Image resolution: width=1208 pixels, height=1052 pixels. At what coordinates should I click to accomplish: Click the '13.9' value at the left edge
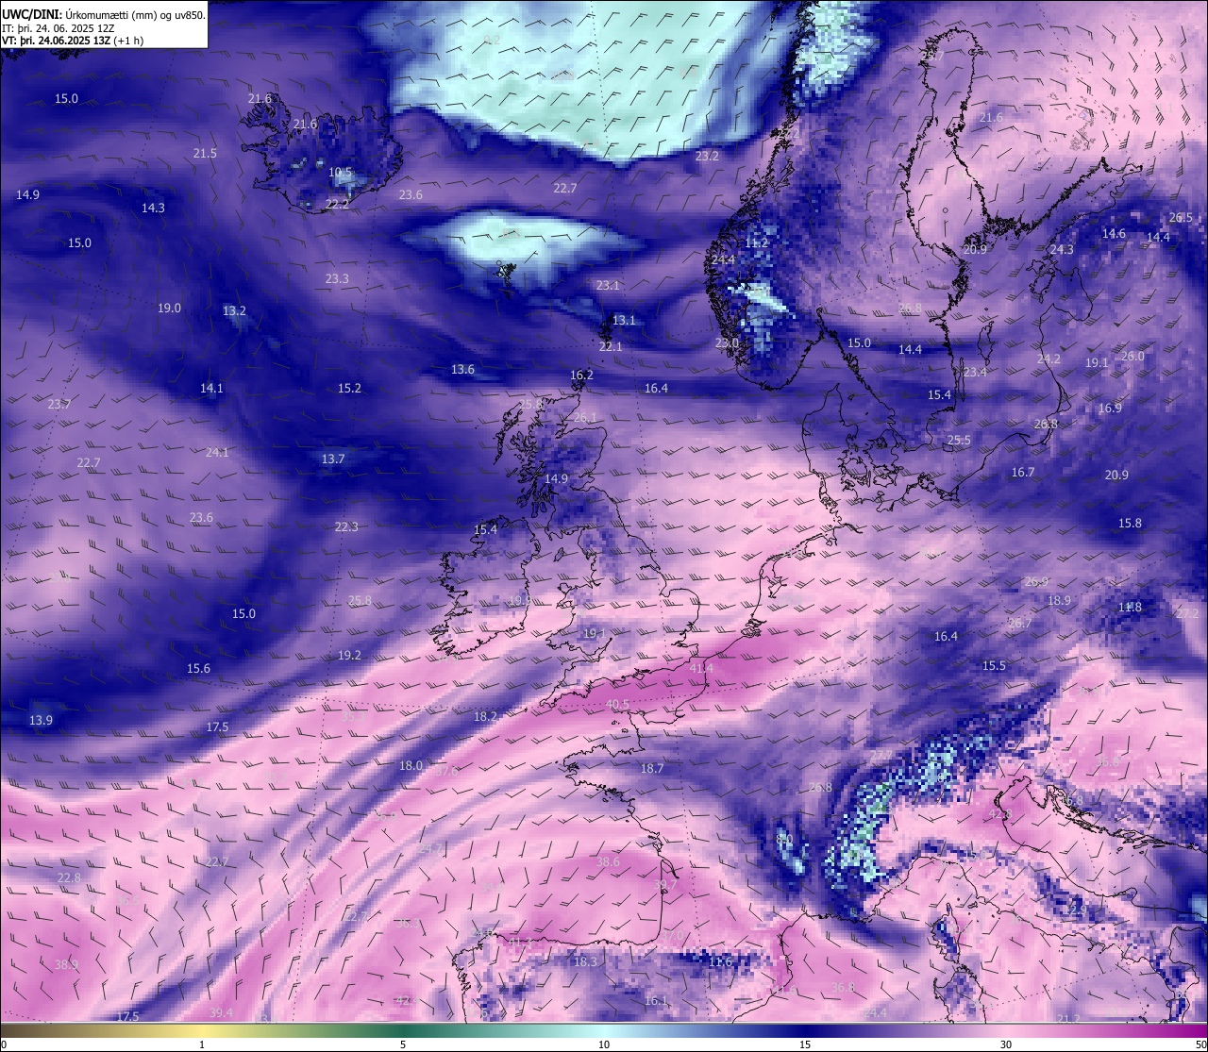click(41, 720)
